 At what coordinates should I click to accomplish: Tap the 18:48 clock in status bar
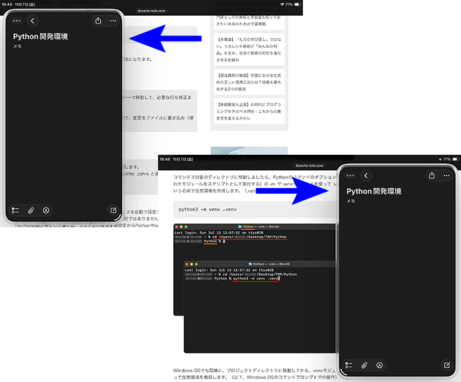point(165,159)
